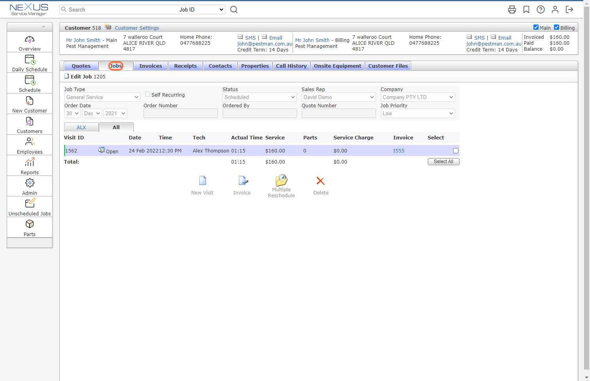The width and height of the screenshot is (590, 381).
Task: Click the red Delete icon
Action: pyautogui.click(x=321, y=181)
